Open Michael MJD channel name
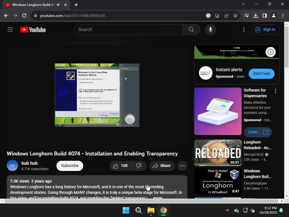The width and height of the screenshot is (289, 217). (254, 155)
